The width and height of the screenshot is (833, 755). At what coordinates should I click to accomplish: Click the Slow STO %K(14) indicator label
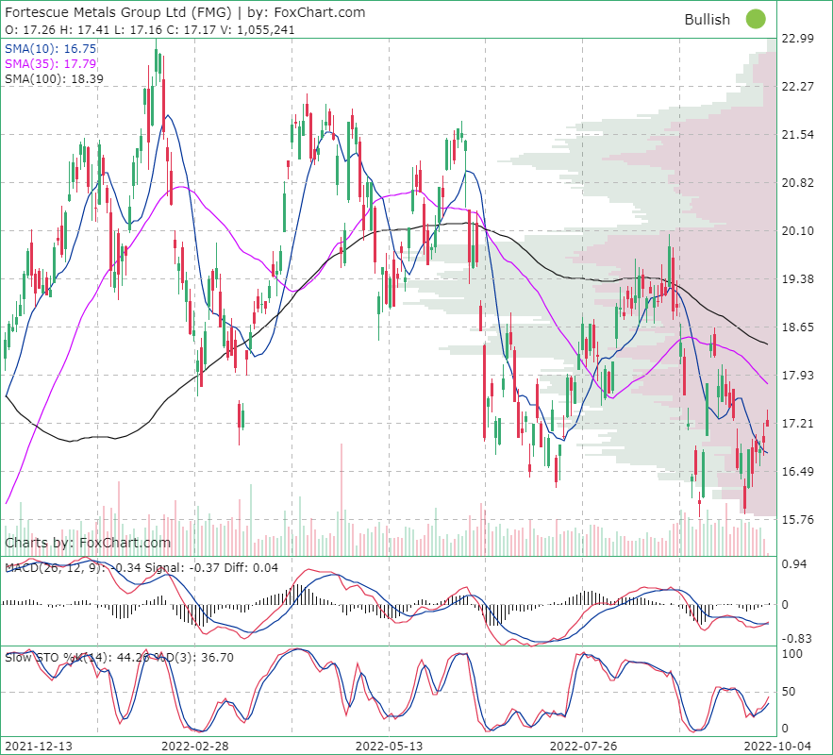(x=53, y=657)
